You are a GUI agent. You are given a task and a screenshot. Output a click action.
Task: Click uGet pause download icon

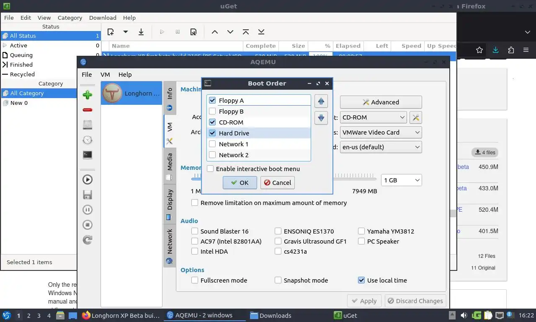pyautogui.click(x=178, y=32)
